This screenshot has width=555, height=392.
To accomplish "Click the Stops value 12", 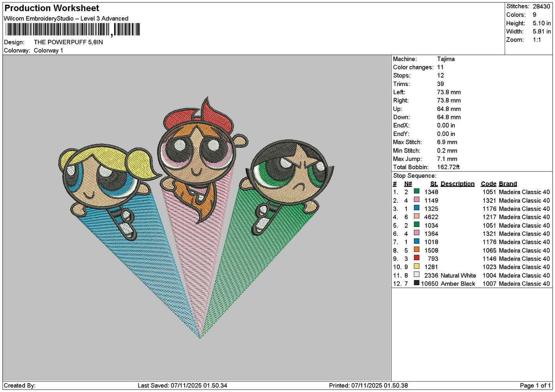I will [441, 76].
